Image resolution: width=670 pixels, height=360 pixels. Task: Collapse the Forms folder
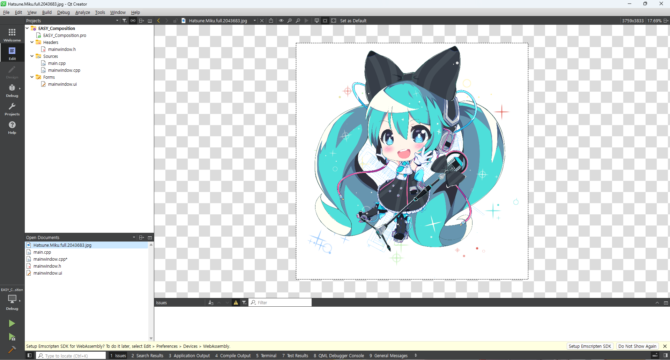pyautogui.click(x=32, y=77)
